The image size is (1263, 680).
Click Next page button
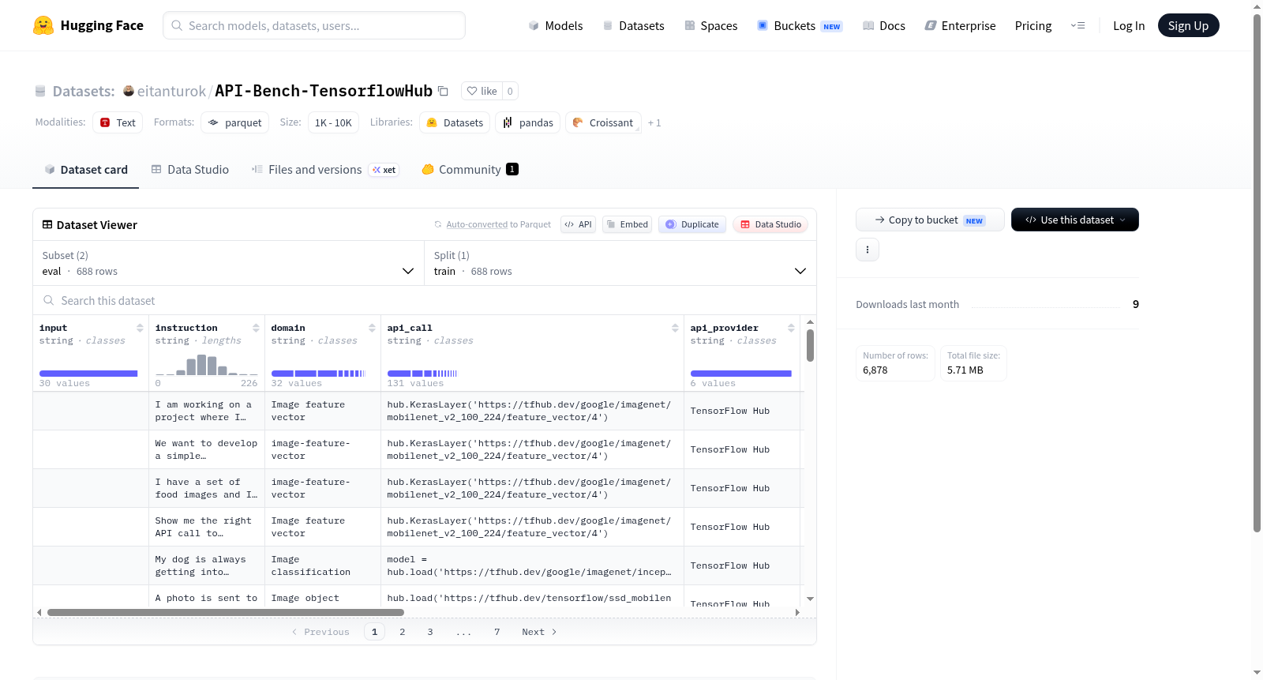539,632
